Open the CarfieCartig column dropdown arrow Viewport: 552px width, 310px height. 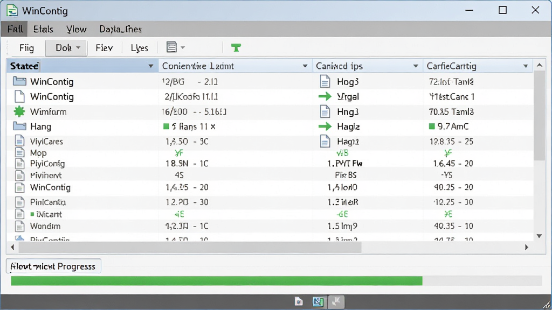(525, 66)
